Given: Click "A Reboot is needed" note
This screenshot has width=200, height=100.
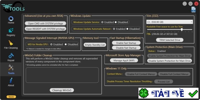Looking at the screenshot, I should 43,49.
